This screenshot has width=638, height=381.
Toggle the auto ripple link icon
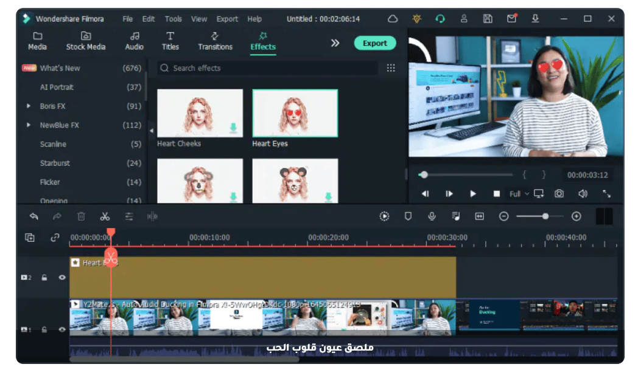coord(55,238)
